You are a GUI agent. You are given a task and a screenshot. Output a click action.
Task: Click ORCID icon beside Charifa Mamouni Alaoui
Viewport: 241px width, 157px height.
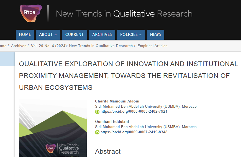pos(97,112)
